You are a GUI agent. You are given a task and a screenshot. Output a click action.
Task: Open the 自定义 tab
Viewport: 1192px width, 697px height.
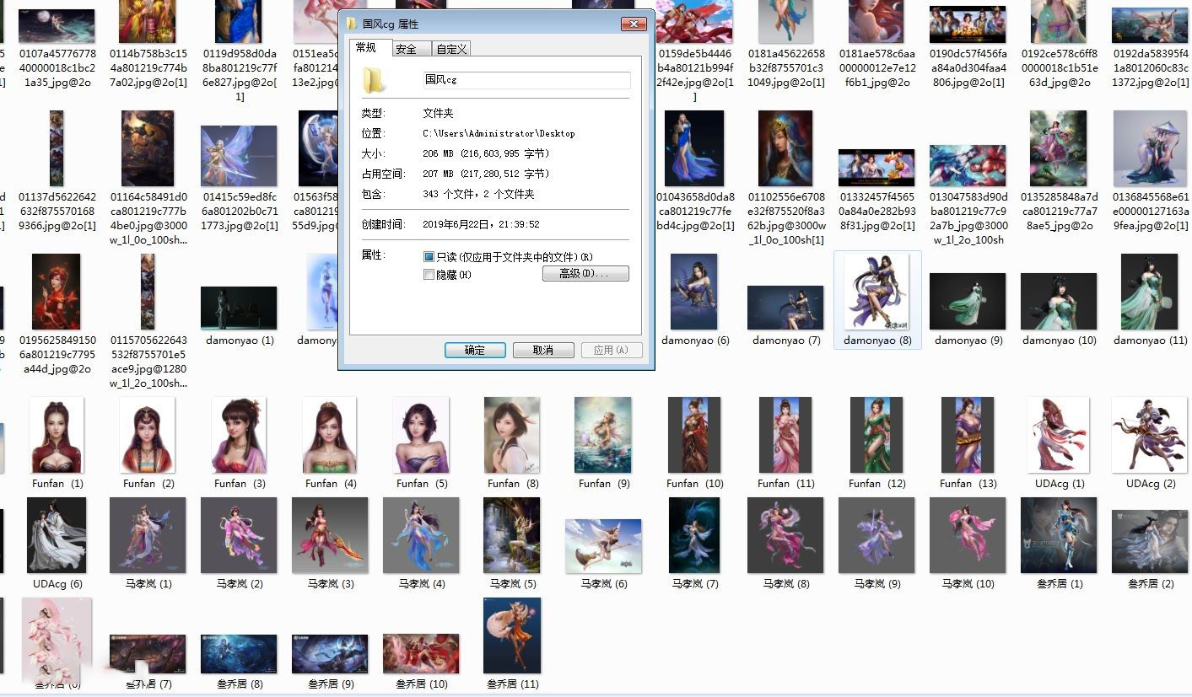coord(451,49)
